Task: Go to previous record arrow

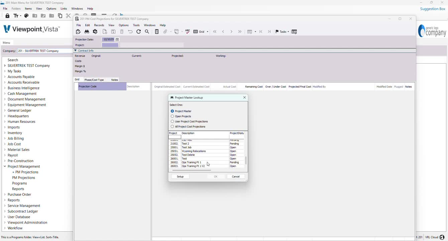Action: click(223, 32)
